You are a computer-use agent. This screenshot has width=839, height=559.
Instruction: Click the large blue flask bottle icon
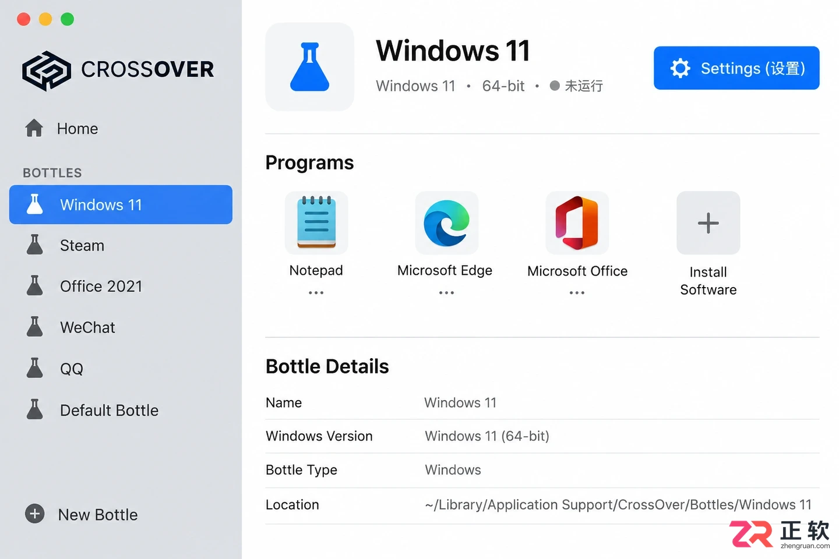click(309, 67)
